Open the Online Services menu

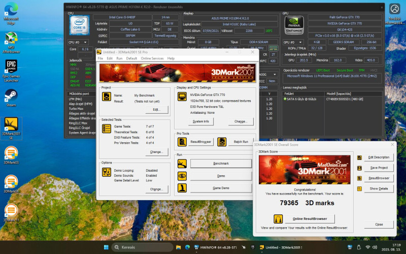coord(152,58)
